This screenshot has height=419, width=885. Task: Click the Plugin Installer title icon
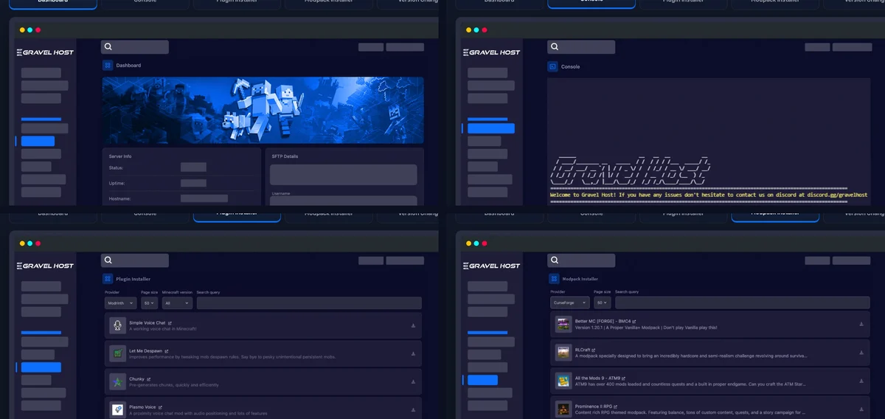(108, 279)
